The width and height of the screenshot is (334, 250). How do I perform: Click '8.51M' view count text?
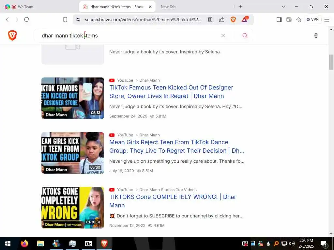(147, 171)
